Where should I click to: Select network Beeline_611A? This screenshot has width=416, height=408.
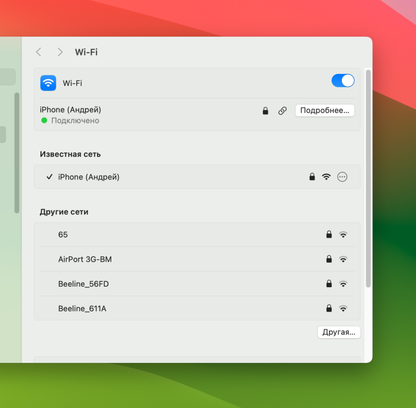pyautogui.click(x=197, y=308)
